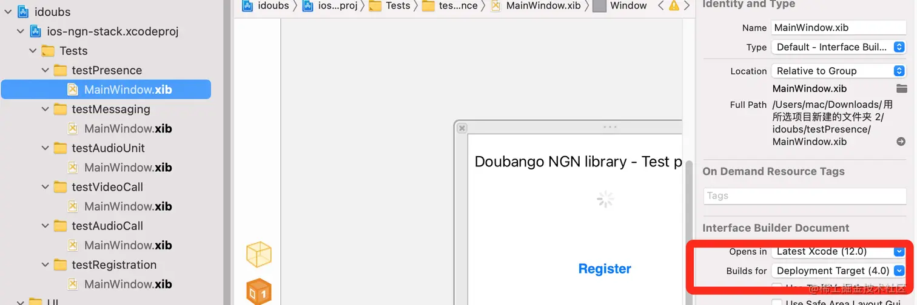
Task: Select MainWindow.xib under testPresence
Action: pos(106,90)
